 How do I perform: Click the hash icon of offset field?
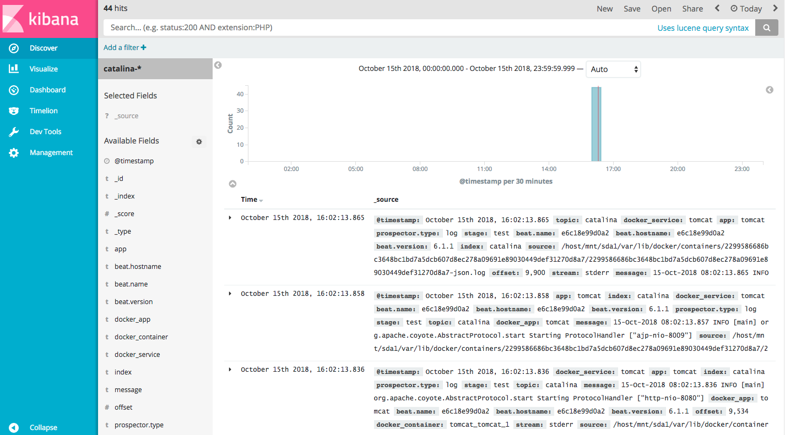point(107,408)
